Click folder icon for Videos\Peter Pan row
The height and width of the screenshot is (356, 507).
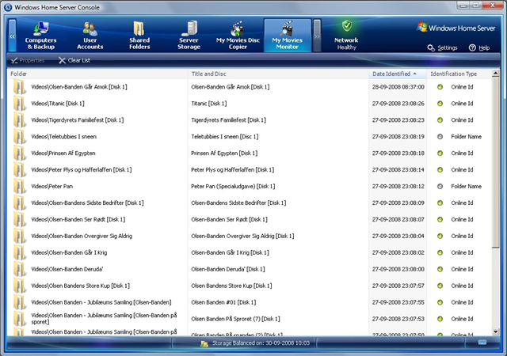(x=19, y=187)
